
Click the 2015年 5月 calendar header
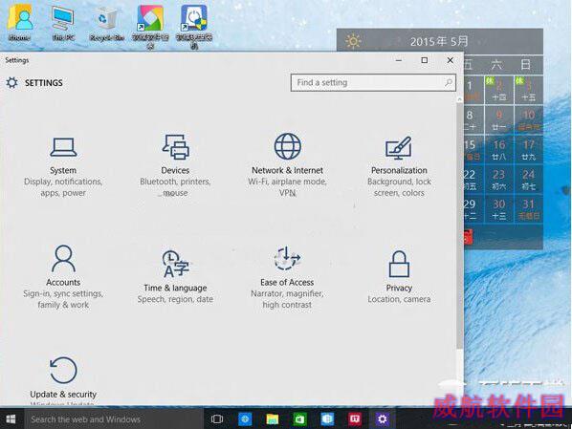click(439, 41)
